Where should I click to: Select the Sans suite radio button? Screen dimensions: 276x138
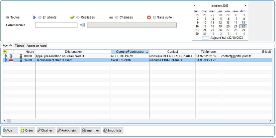coord(154,17)
